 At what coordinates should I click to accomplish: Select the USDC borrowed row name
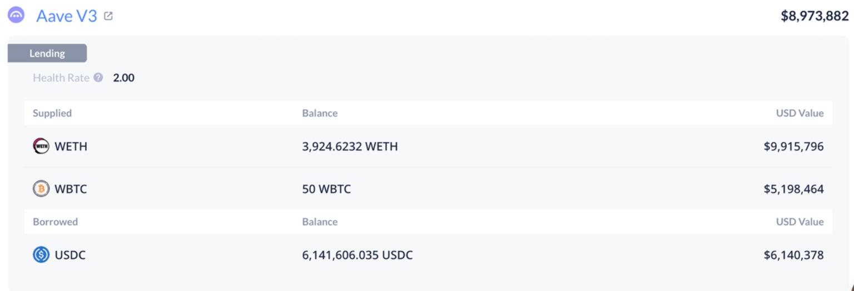tap(70, 255)
